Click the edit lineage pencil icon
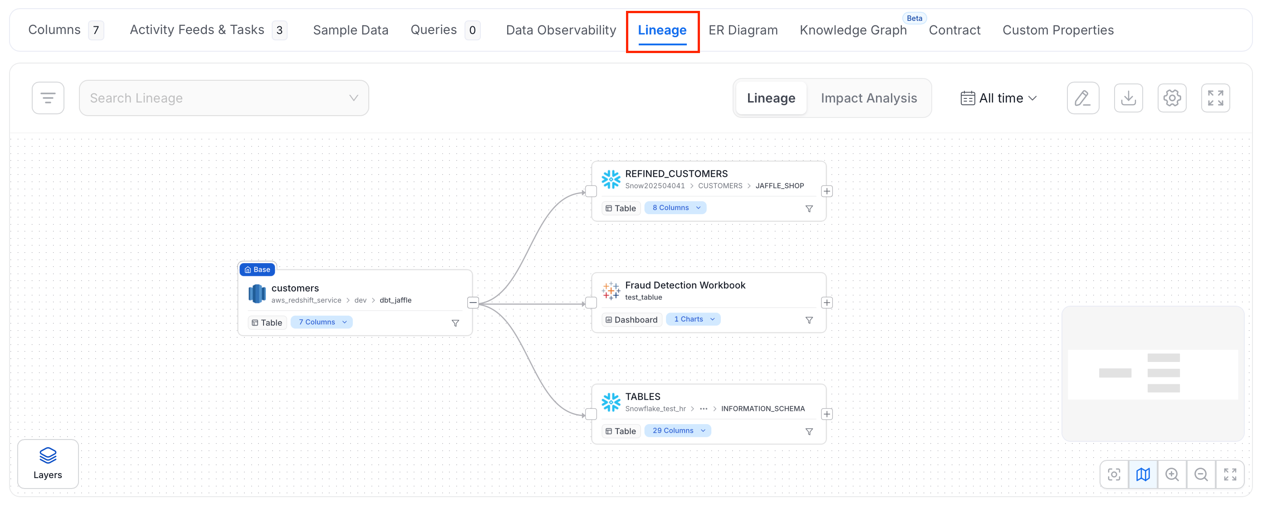1262x518 pixels. click(x=1083, y=98)
